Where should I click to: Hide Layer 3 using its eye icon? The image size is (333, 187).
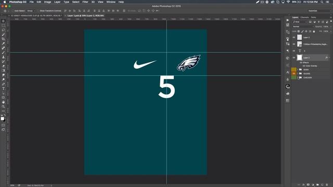coord(294,37)
